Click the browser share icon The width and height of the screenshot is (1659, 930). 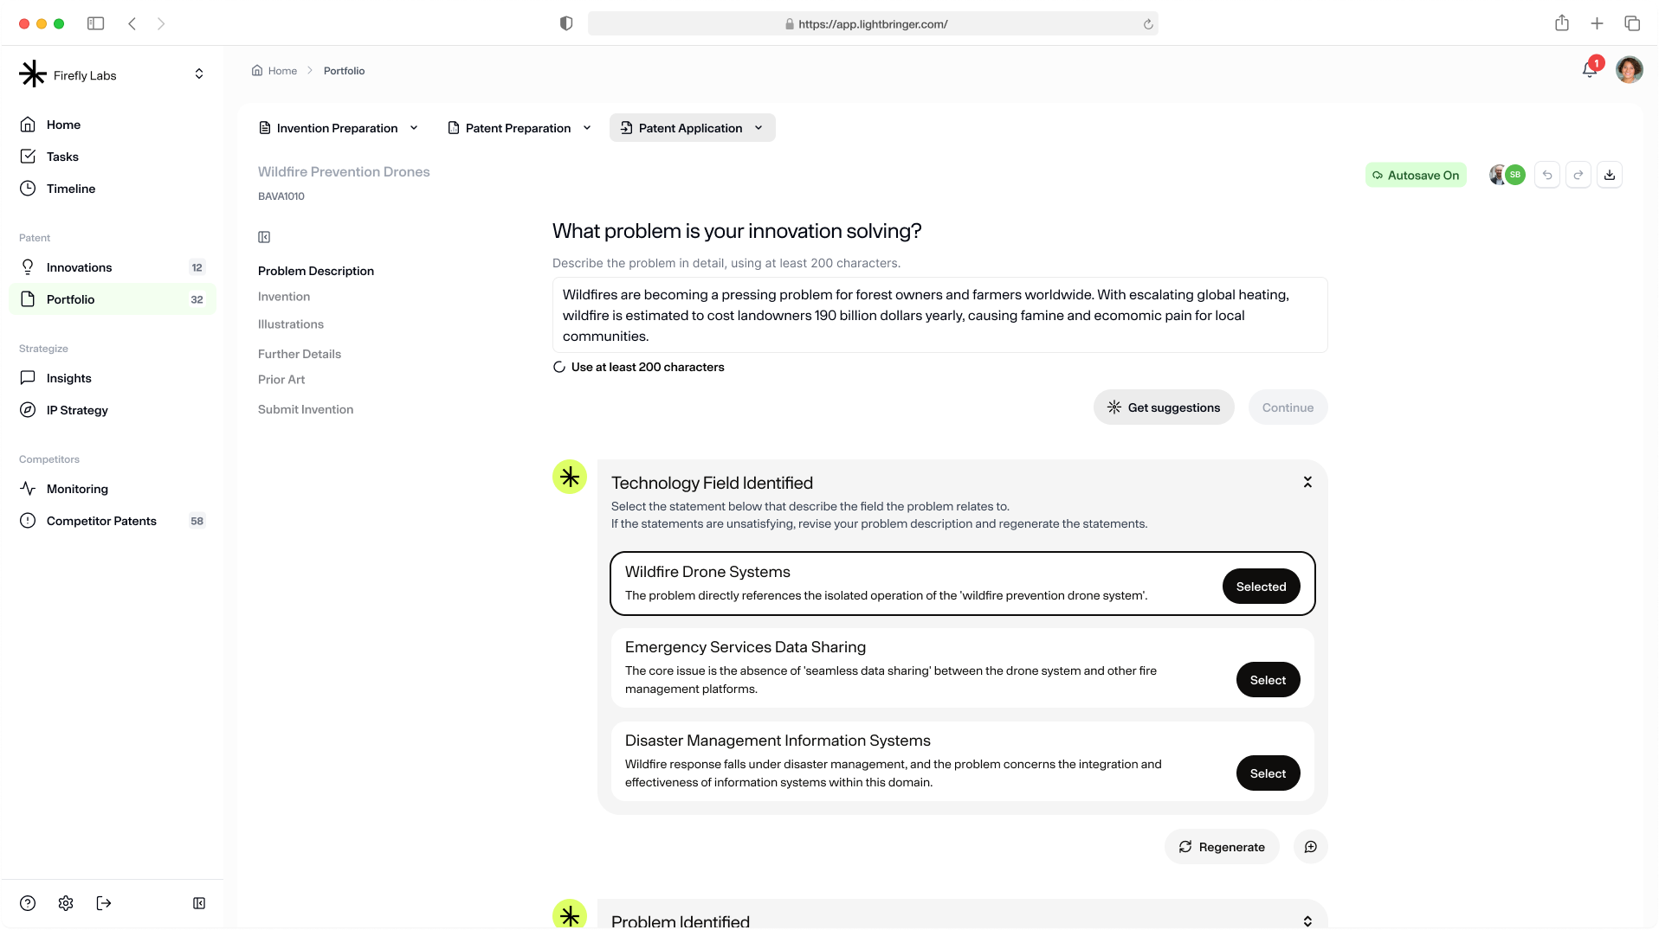click(x=1562, y=23)
